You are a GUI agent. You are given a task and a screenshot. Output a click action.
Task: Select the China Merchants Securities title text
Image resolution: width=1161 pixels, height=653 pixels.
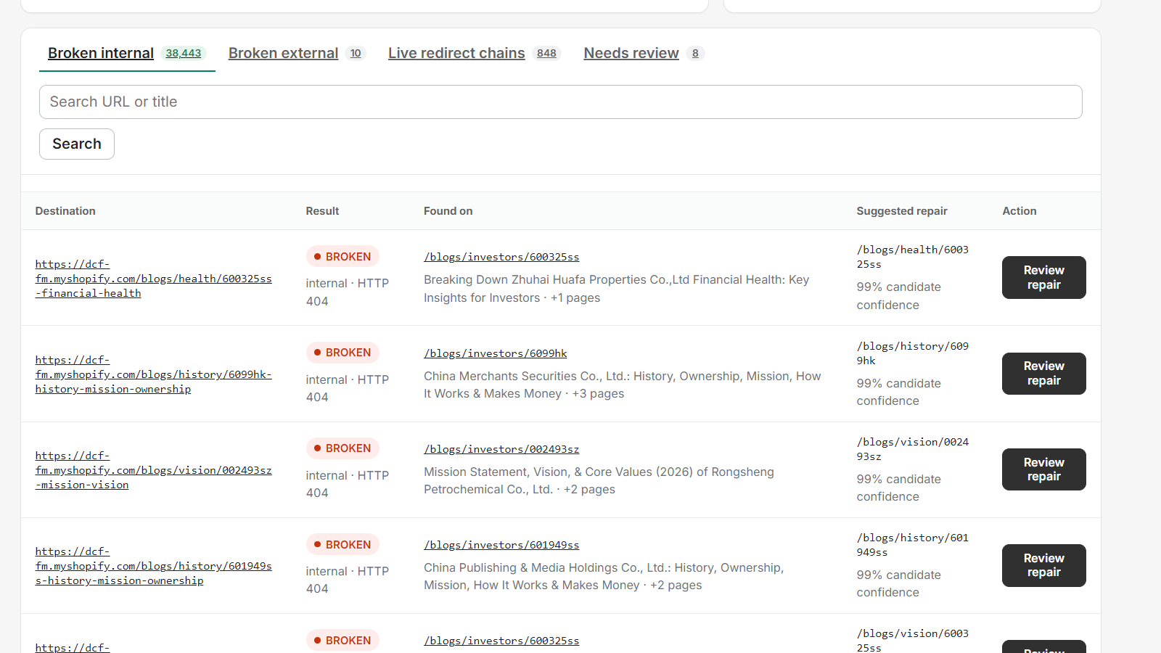point(623,385)
